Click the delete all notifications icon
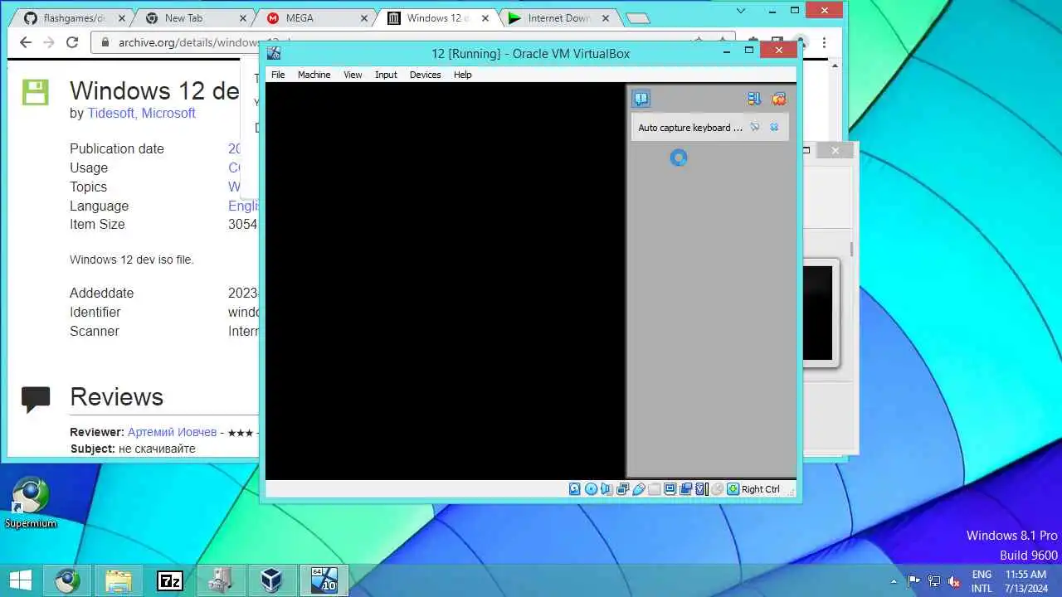Viewport: 1062px width, 597px height. pos(778,99)
